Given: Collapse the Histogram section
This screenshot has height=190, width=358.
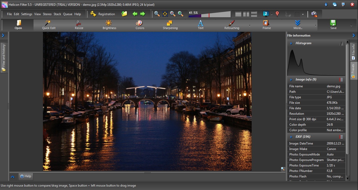Looking at the screenshot, I should click(291, 43).
